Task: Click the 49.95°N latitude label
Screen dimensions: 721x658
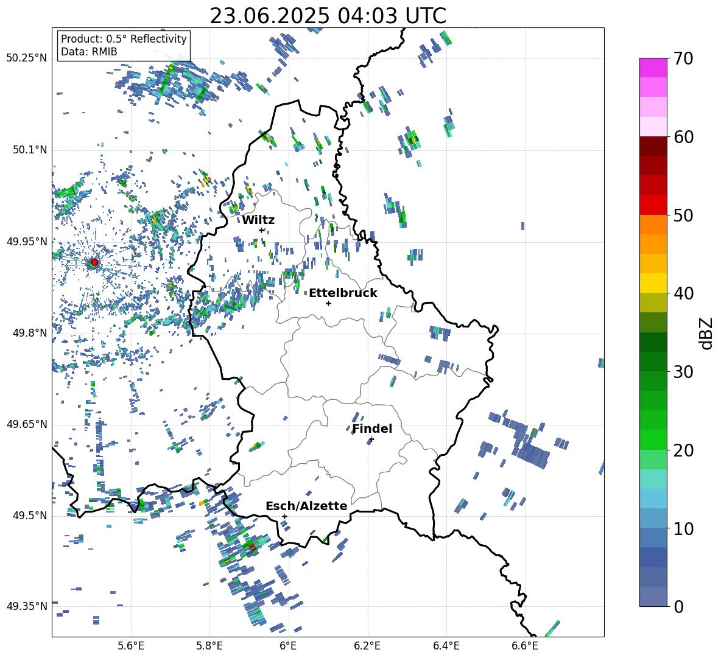Action: (27, 241)
